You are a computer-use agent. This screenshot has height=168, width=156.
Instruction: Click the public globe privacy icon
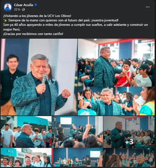click(x=23, y=10)
